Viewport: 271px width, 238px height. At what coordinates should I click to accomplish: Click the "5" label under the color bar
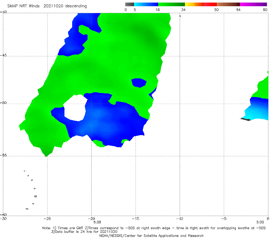[x=135, y=10]
